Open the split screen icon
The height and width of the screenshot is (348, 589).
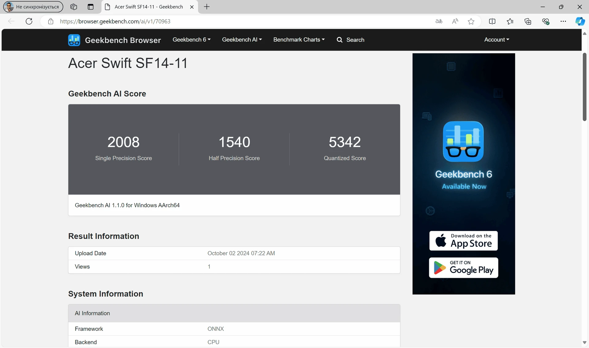tap(492, 21)
